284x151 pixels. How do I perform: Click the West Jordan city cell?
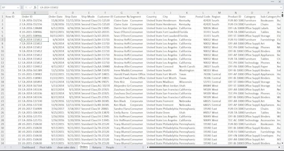click(170, 86)
